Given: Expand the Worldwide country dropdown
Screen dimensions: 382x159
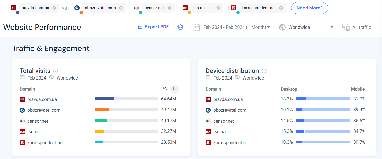Looking at the screenshot, I should pyautogui.click(x=306, y=27).
